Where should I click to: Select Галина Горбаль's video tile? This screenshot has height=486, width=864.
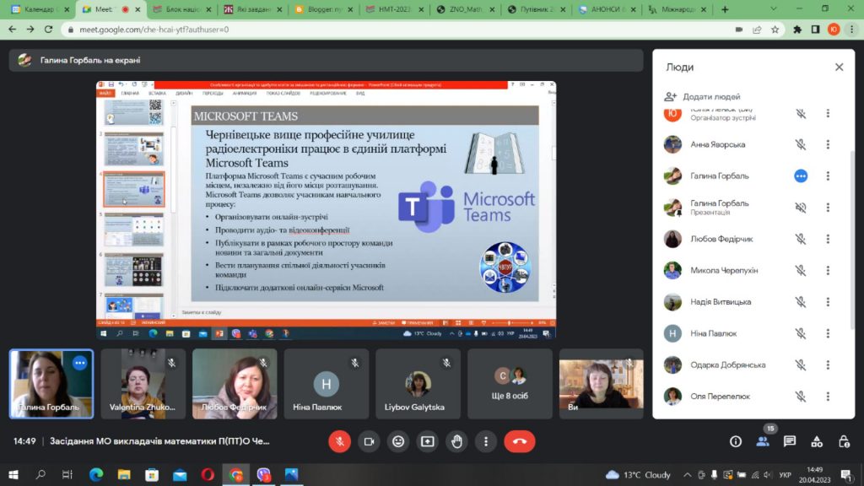[51, 384]
